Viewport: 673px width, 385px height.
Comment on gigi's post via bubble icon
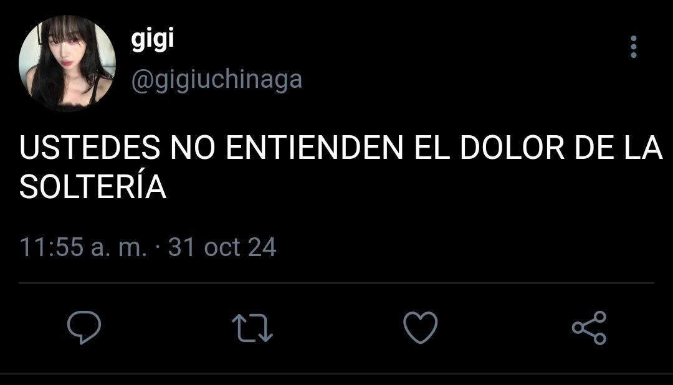84,328
